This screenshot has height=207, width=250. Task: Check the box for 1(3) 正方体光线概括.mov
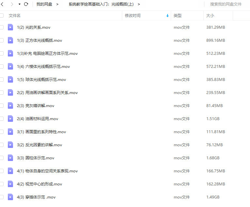pos(2,40)
